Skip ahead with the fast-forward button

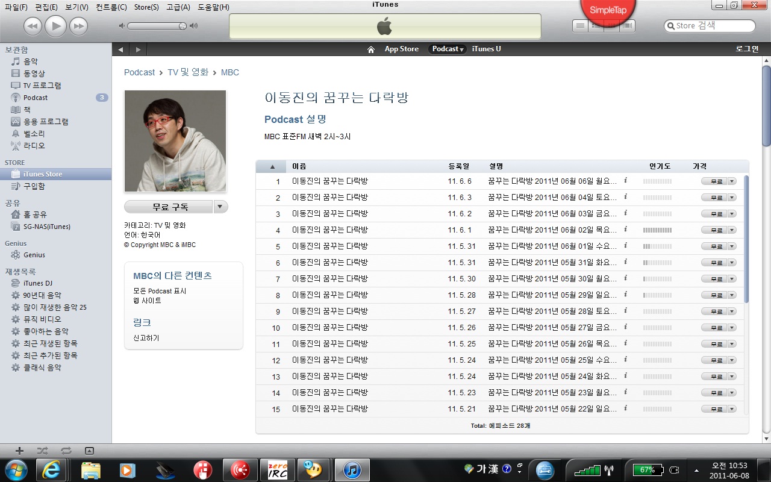[x=78, y=26]
